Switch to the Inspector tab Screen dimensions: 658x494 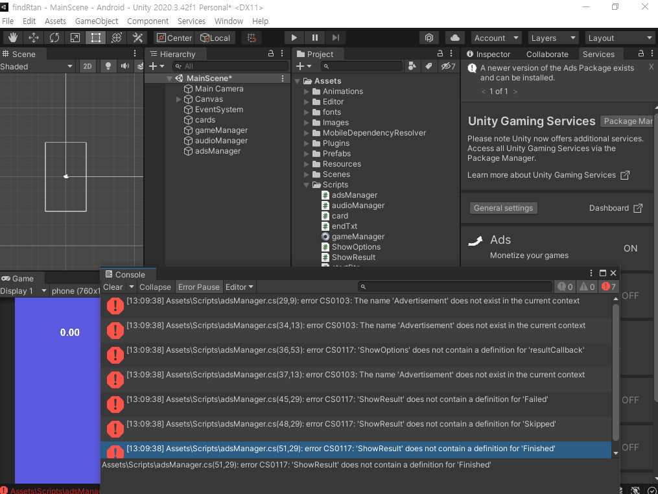pos(489,54)
